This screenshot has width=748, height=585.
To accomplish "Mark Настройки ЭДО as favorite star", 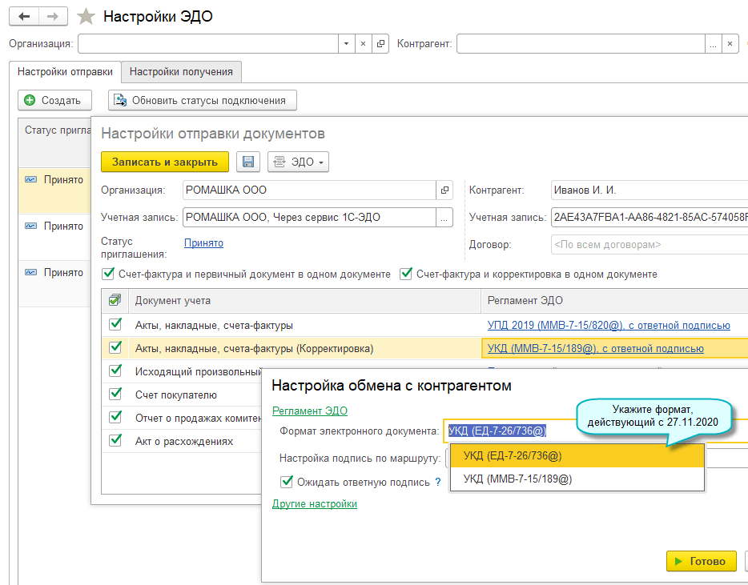I will [86, 17].
